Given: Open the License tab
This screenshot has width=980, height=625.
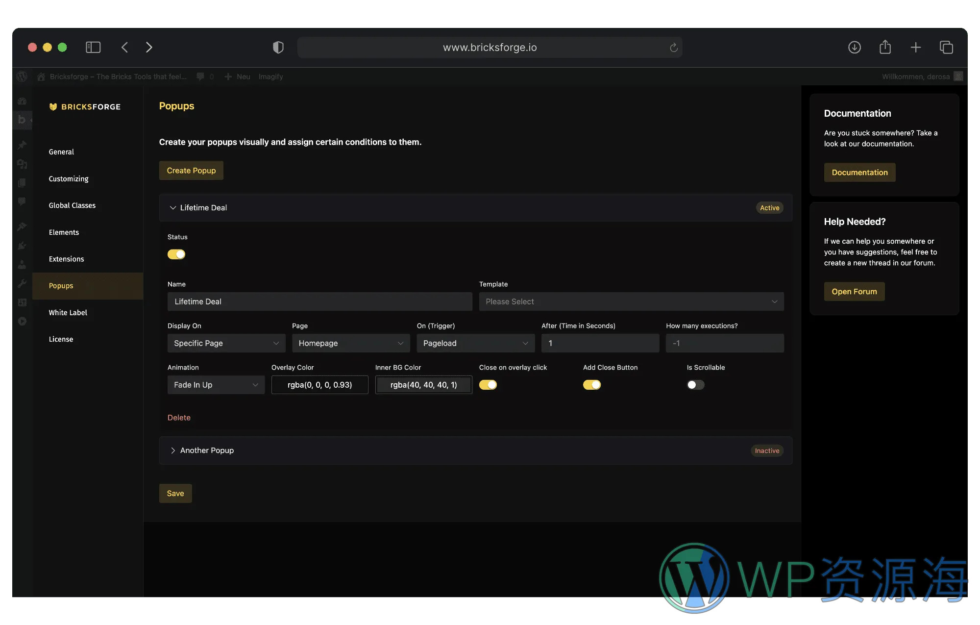Looking at the screenshot, I should click(61, 339).
